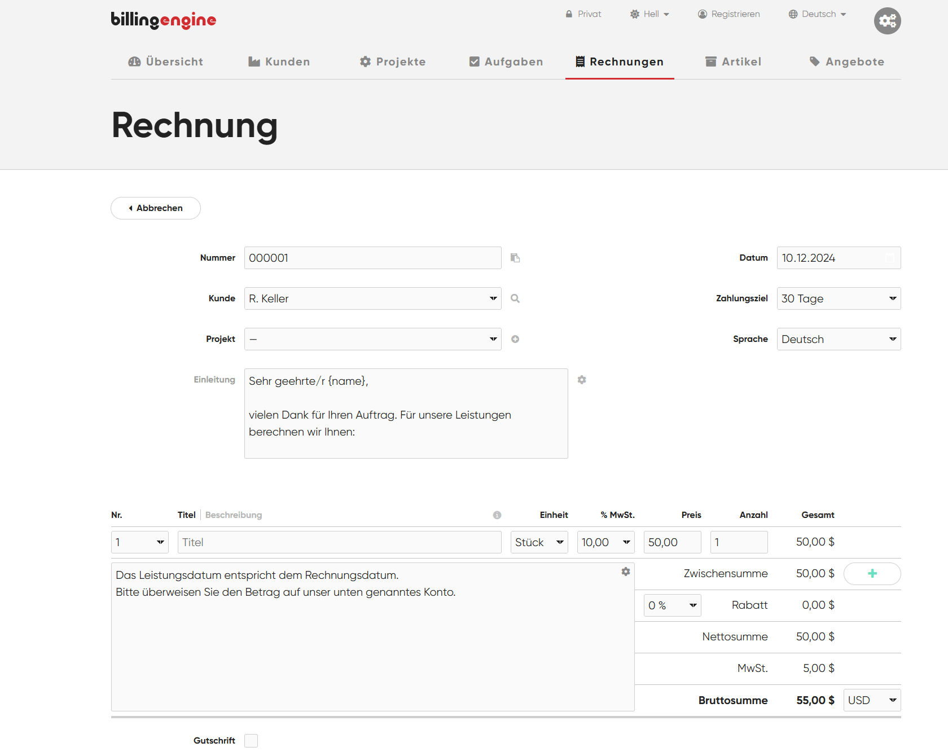Expand the Projekt dropdown
948x756 pixels.
tap(373, 339)
